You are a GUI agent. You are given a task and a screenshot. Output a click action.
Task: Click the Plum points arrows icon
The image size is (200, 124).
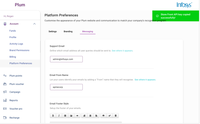pyautogui.click(x=5, y=76)
